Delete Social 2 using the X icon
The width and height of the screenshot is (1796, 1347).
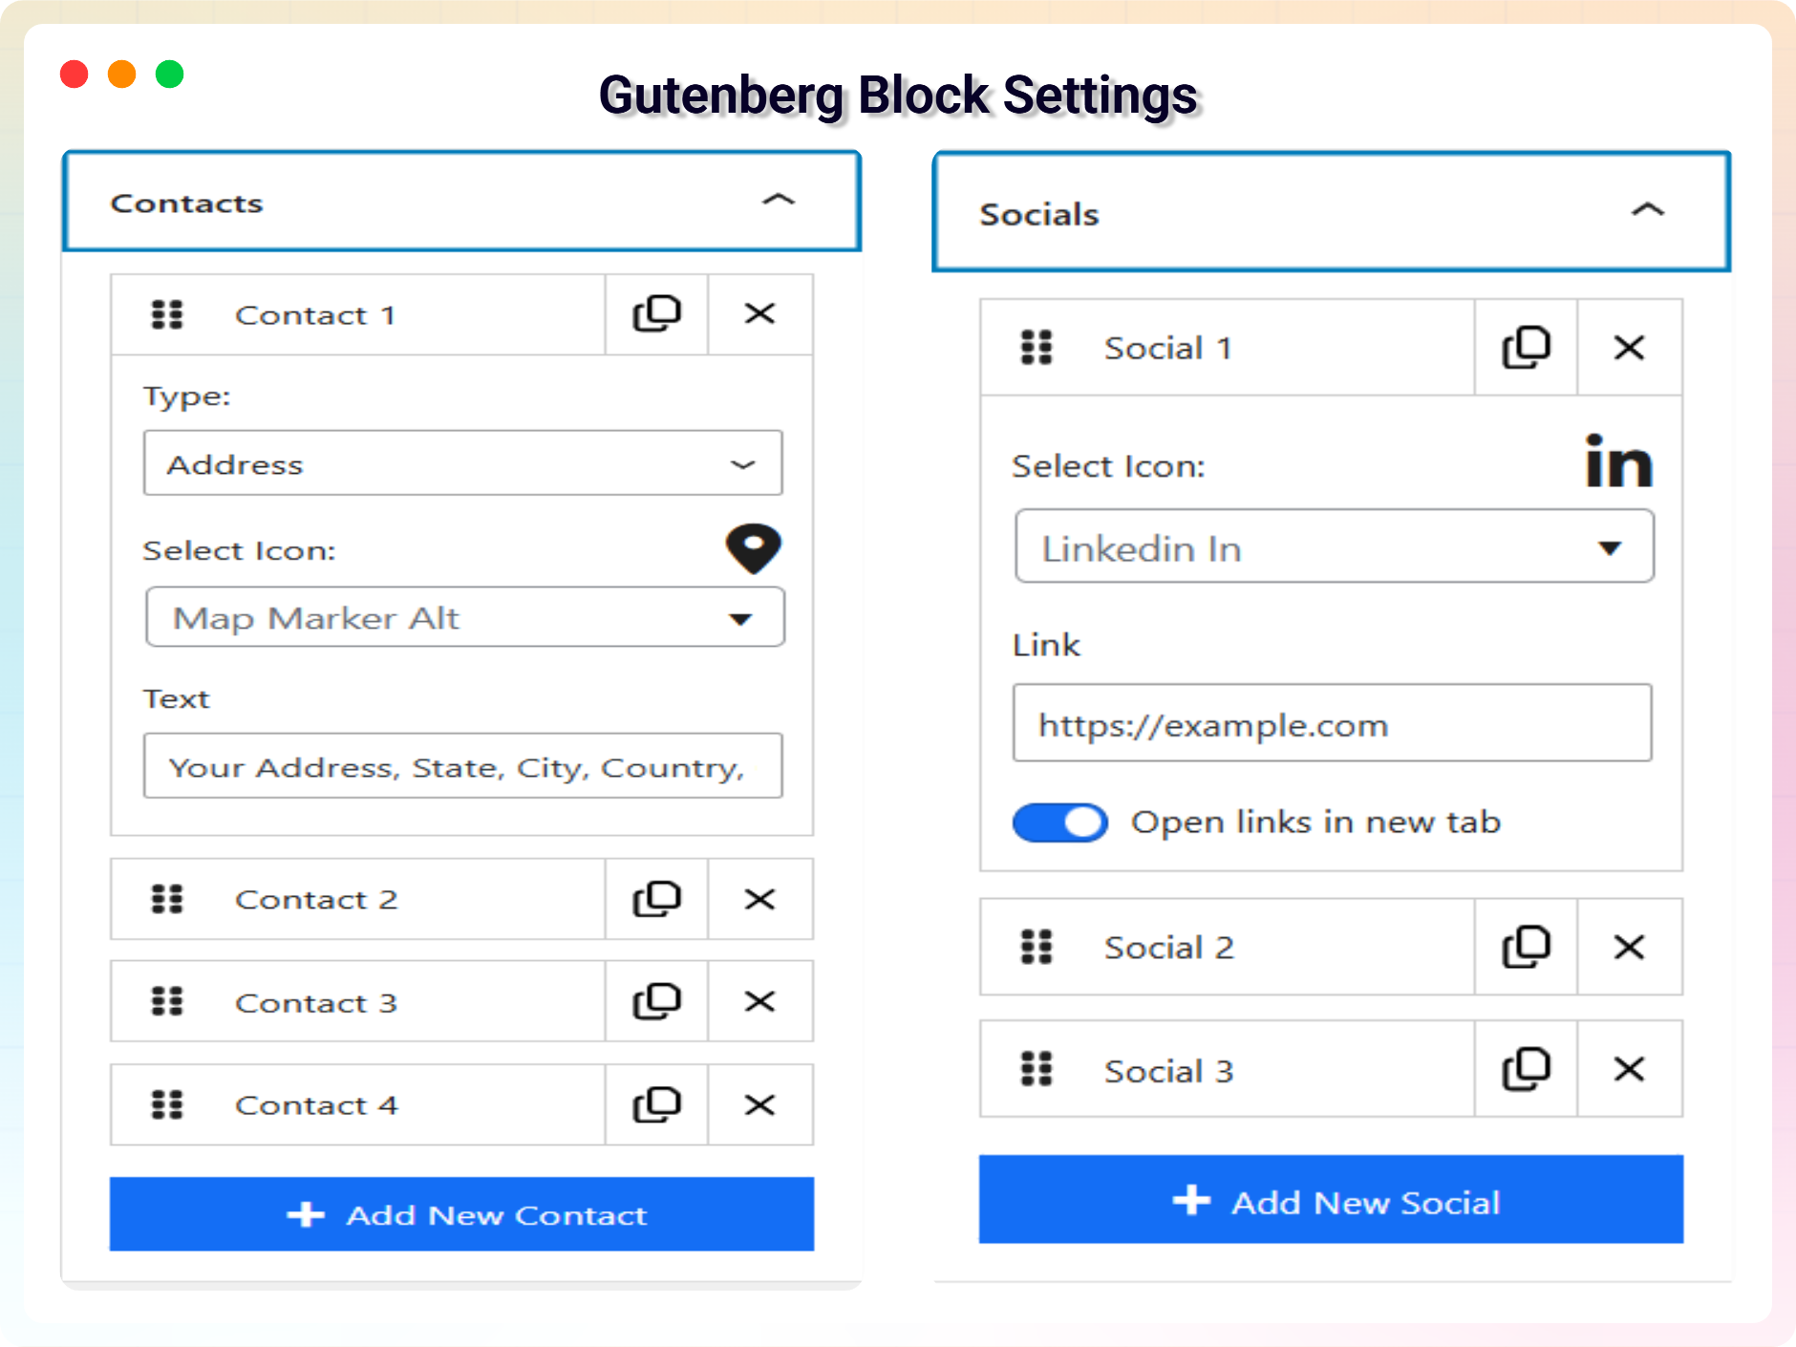[1629, 947]
